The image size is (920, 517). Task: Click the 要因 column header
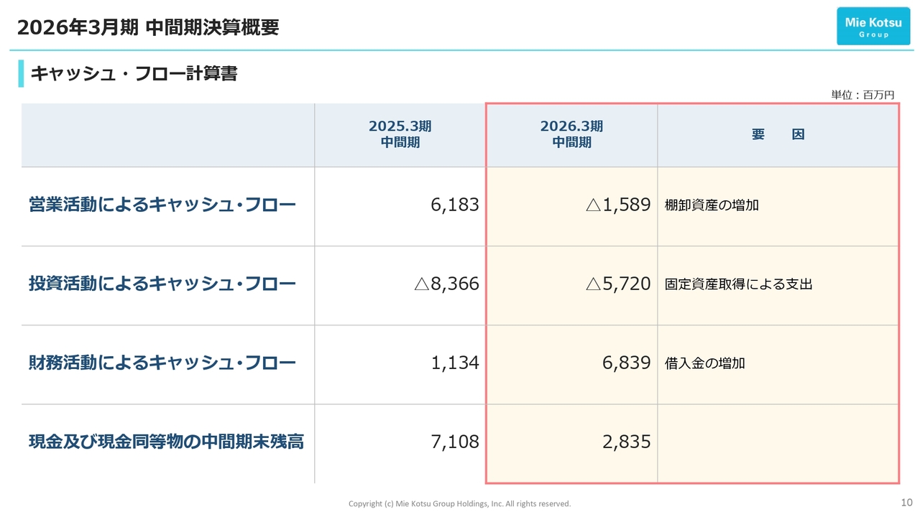pos(778,135)
